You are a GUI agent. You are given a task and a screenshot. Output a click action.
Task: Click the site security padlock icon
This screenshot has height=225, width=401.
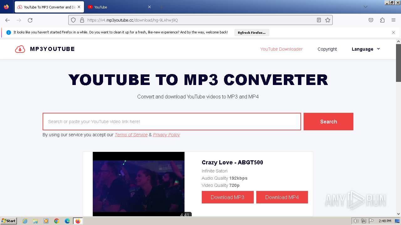(x=82, y=20)
